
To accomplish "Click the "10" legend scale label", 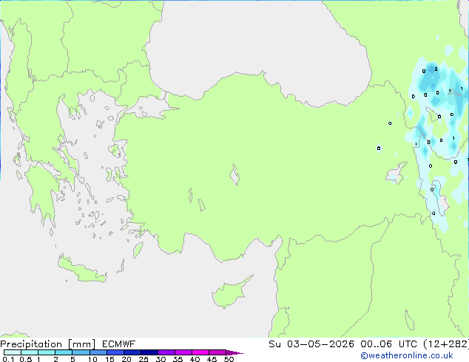I will 92,359.
